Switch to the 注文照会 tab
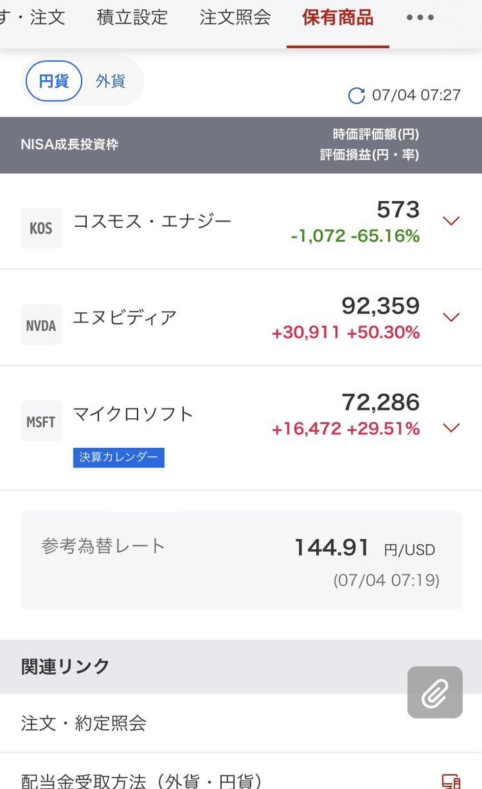This screenshot has width=482, height=789. coord(235,18)
